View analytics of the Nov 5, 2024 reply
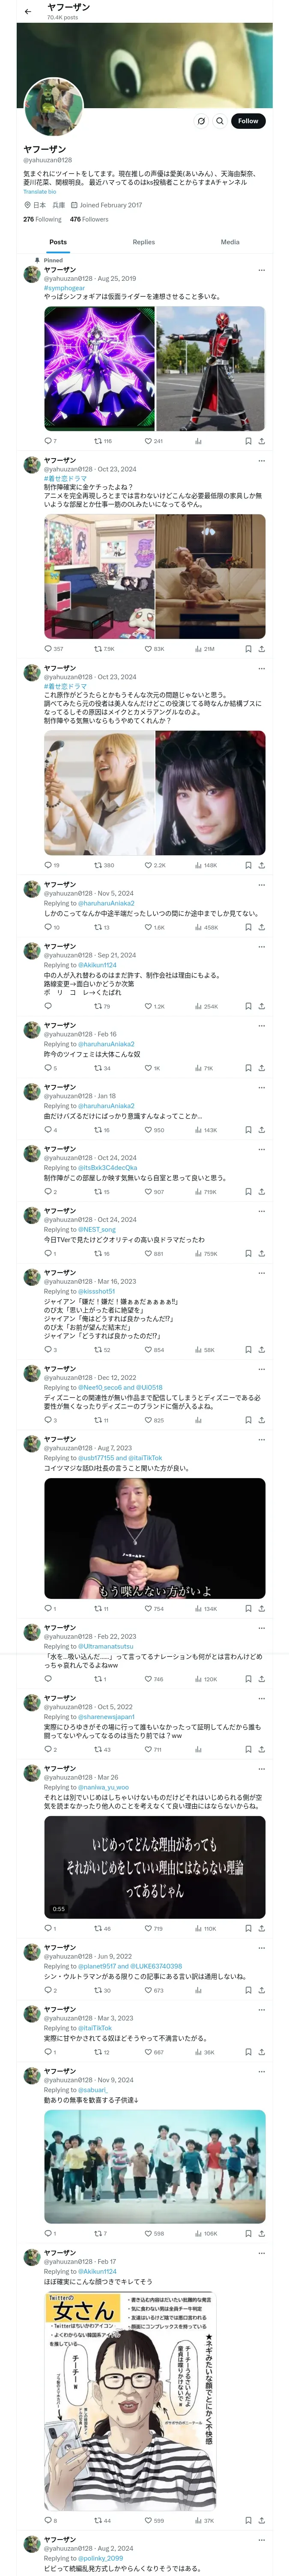 click(x=198, y=927)
